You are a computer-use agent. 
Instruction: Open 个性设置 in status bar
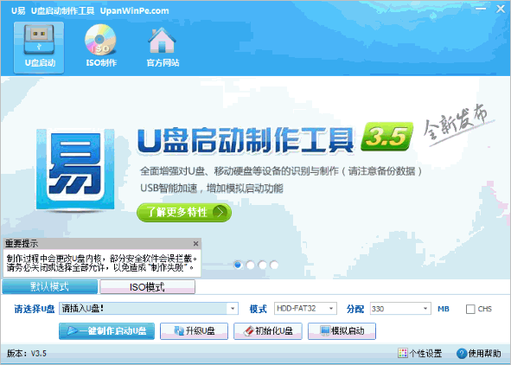pos(419,353)
